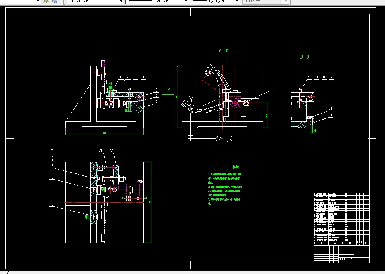This screenshot has width=385, height=274.
Task: Select part balloon number 9
Action: click(x=309, y=77)
